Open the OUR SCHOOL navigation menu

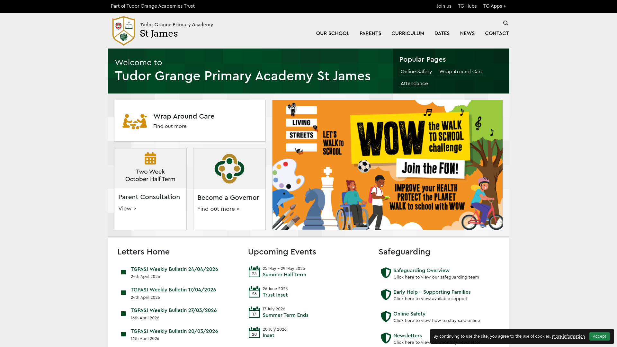(333, 33)
